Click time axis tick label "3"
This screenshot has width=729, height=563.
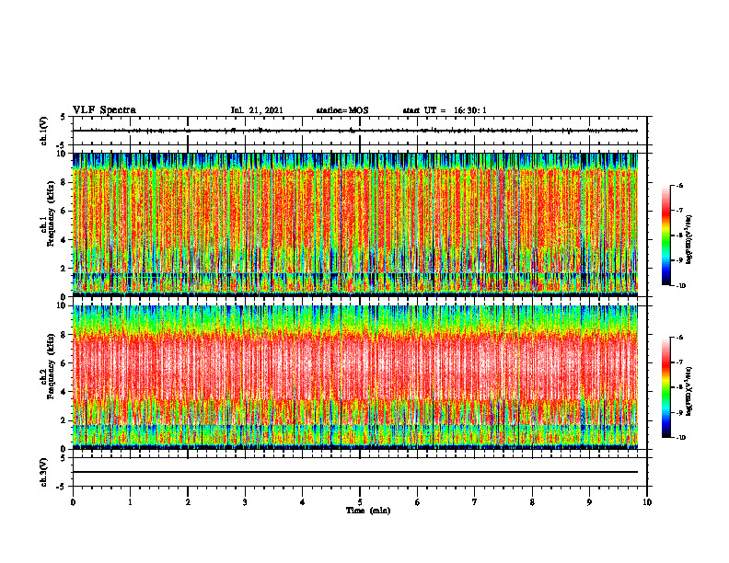point(245,502)
